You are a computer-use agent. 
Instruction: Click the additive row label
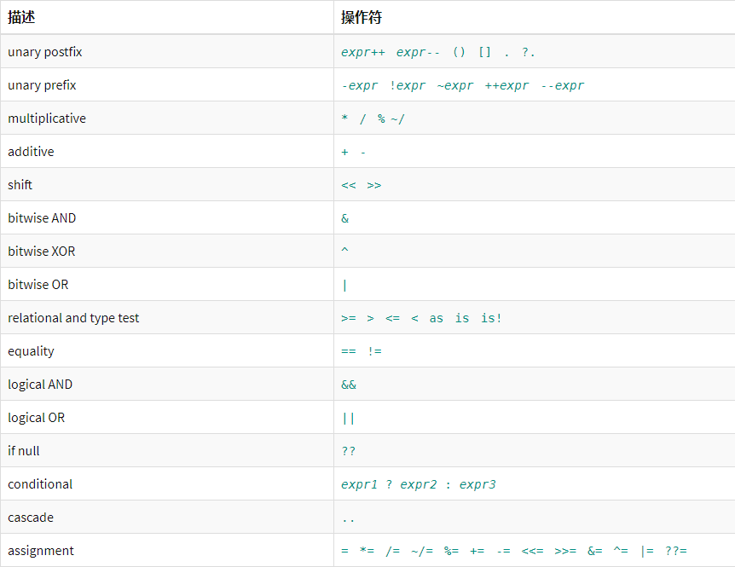[31, 152]
